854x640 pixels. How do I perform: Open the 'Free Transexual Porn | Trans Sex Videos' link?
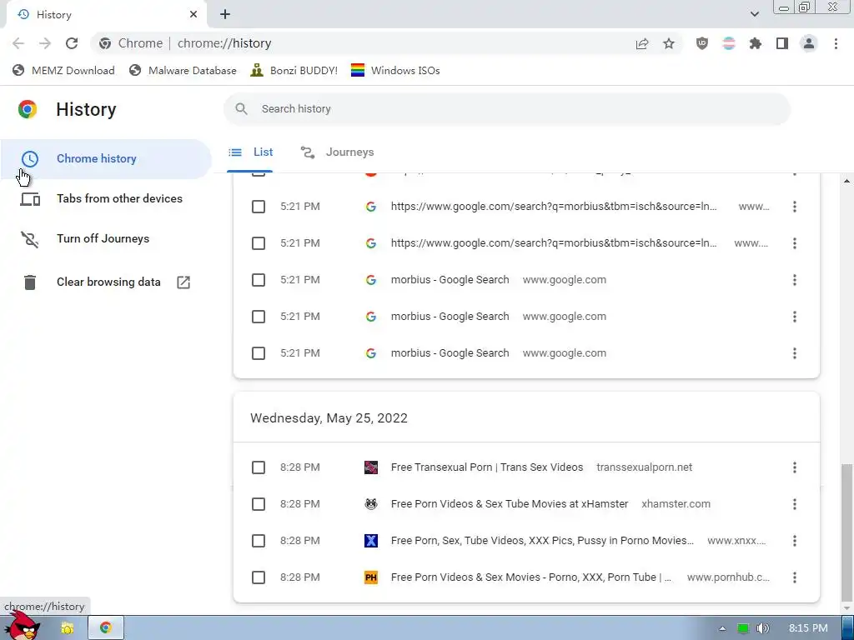click(x=487, y=467)
